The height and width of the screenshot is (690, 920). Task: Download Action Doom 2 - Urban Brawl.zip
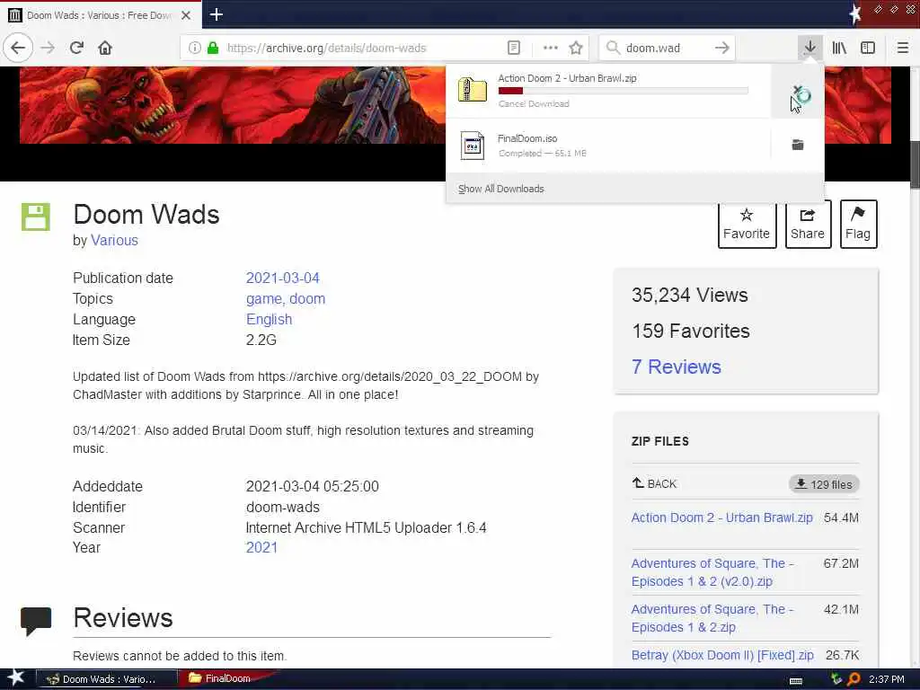[x=721, y=517]
